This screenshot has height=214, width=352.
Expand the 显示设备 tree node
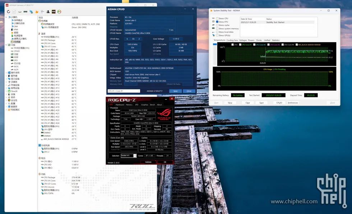point(6,79)
